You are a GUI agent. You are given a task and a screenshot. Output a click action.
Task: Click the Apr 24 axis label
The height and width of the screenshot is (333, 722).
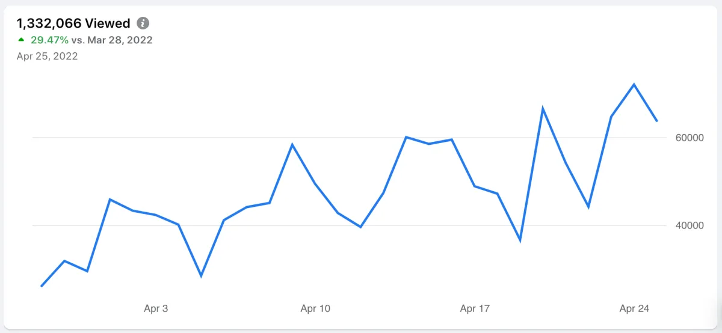tap(635, 309)
